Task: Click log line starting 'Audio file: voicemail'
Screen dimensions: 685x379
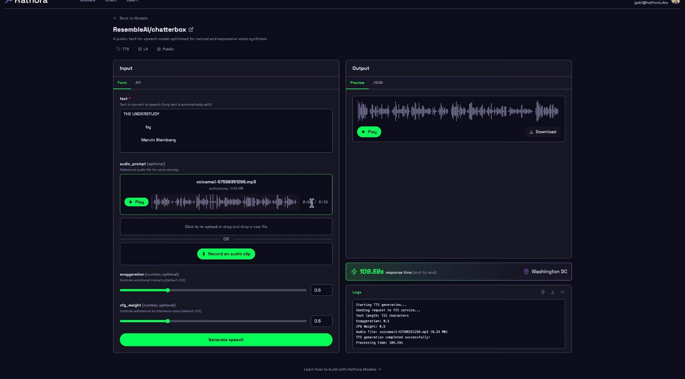Action: (x=401, y=332)
